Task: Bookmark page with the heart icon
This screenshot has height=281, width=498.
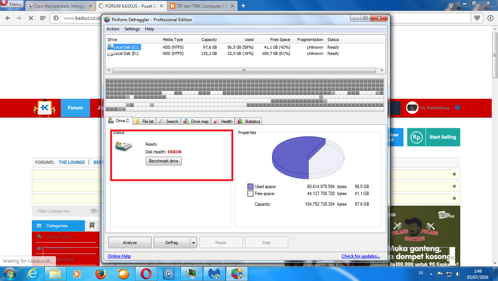Action: (x=477, y=18)
